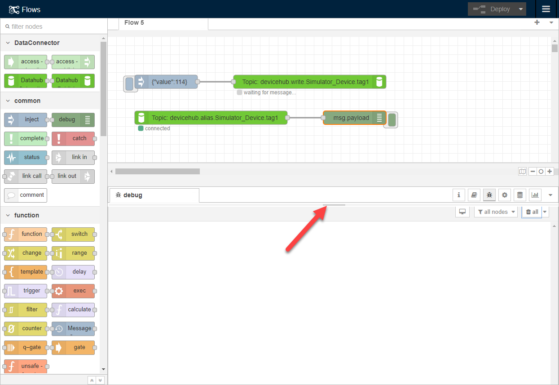Open the help sidebar panel
Image resolution: width=559 pixels, height=385 pixels.
474,195
